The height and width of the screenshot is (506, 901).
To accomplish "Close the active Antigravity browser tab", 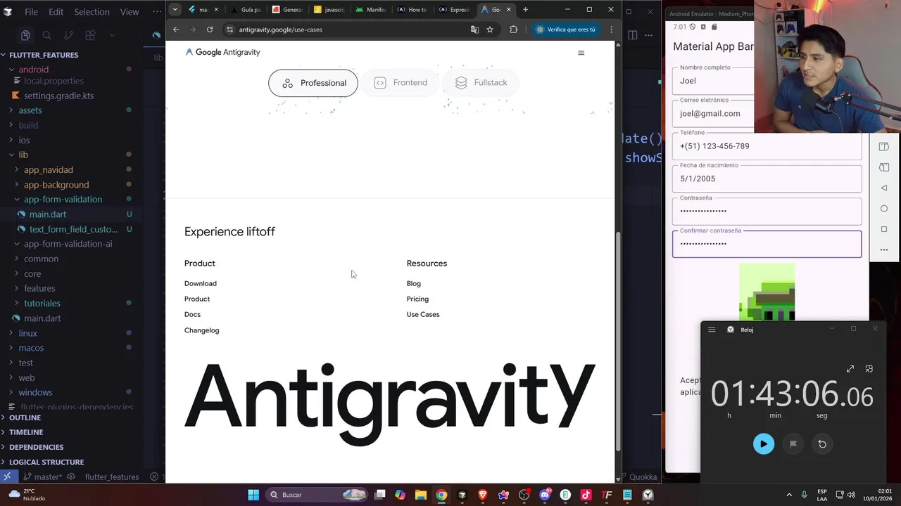I will pos(508,9).
